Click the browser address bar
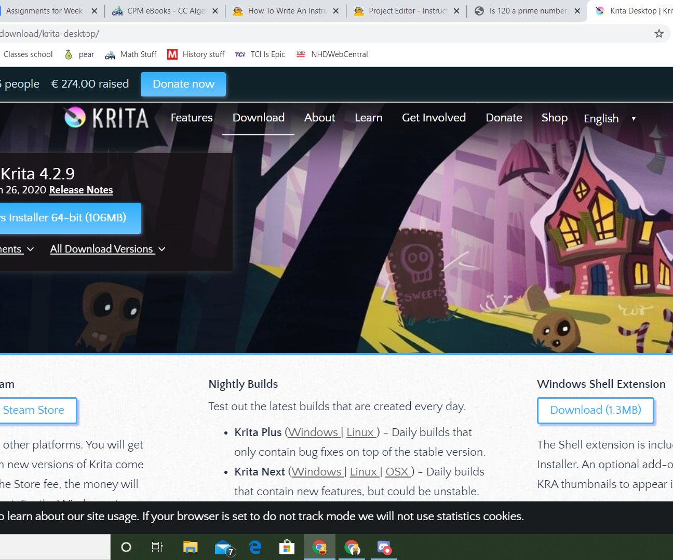This screenshot has height=560, width=673. [208, 33]
